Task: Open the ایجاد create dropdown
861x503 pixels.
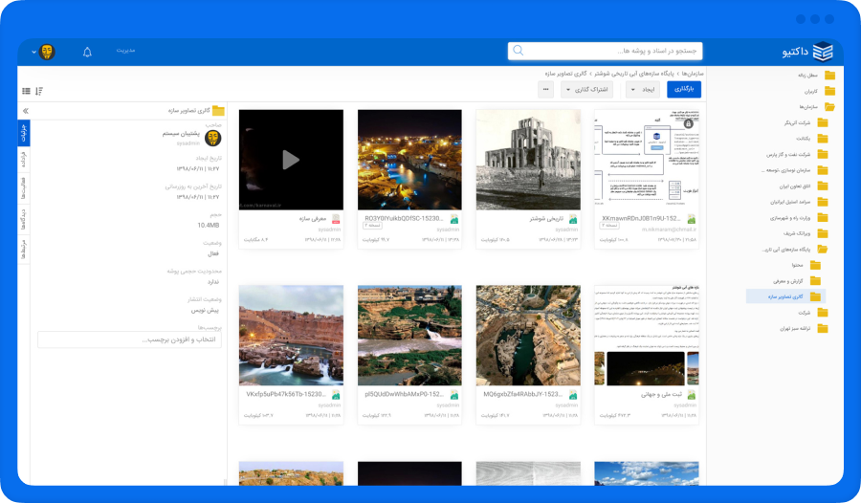Action: (x=643, y=90)
